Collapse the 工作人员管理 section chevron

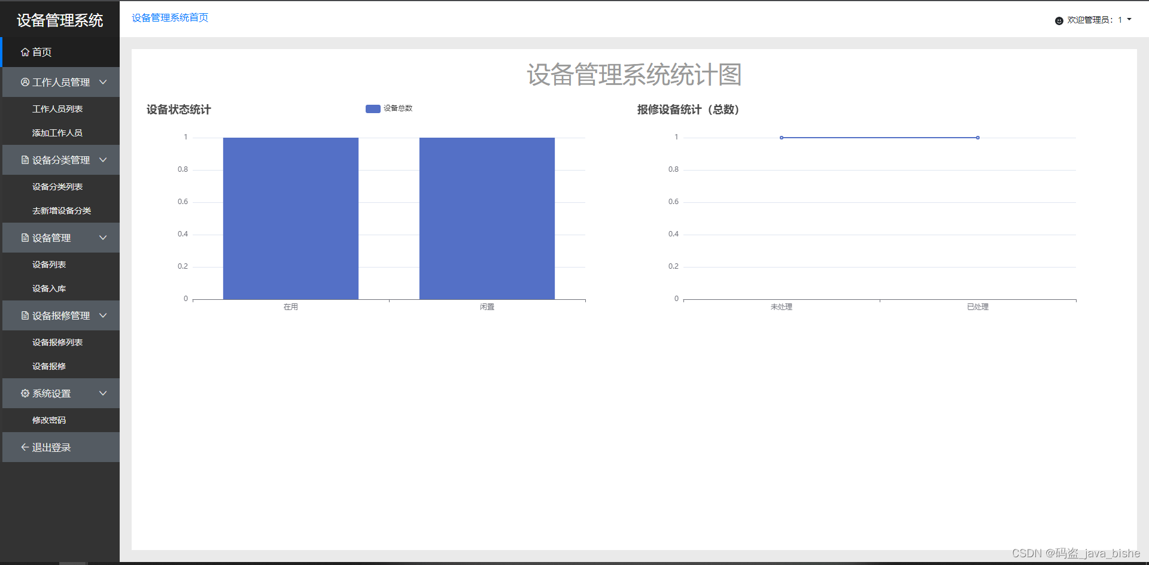pyautogui.click(x=102, y=82)
